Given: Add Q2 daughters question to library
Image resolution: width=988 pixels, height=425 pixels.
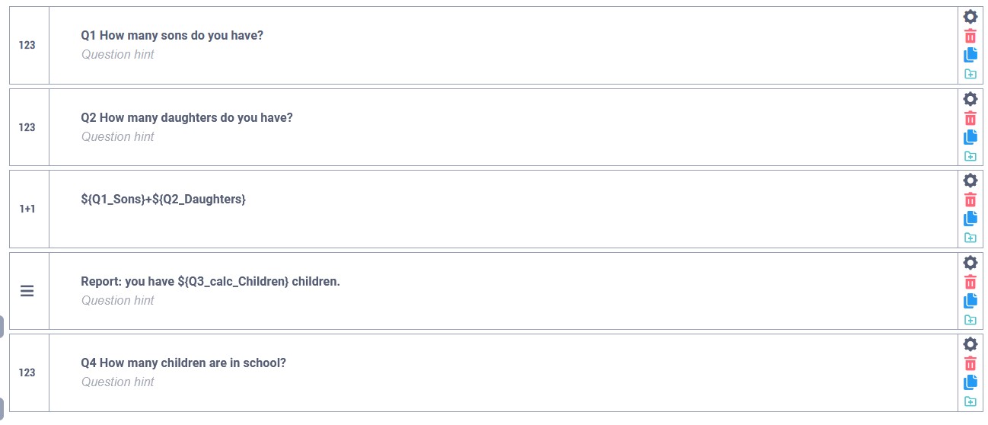Looking at the screenshot, I should (x=970, y=156).
